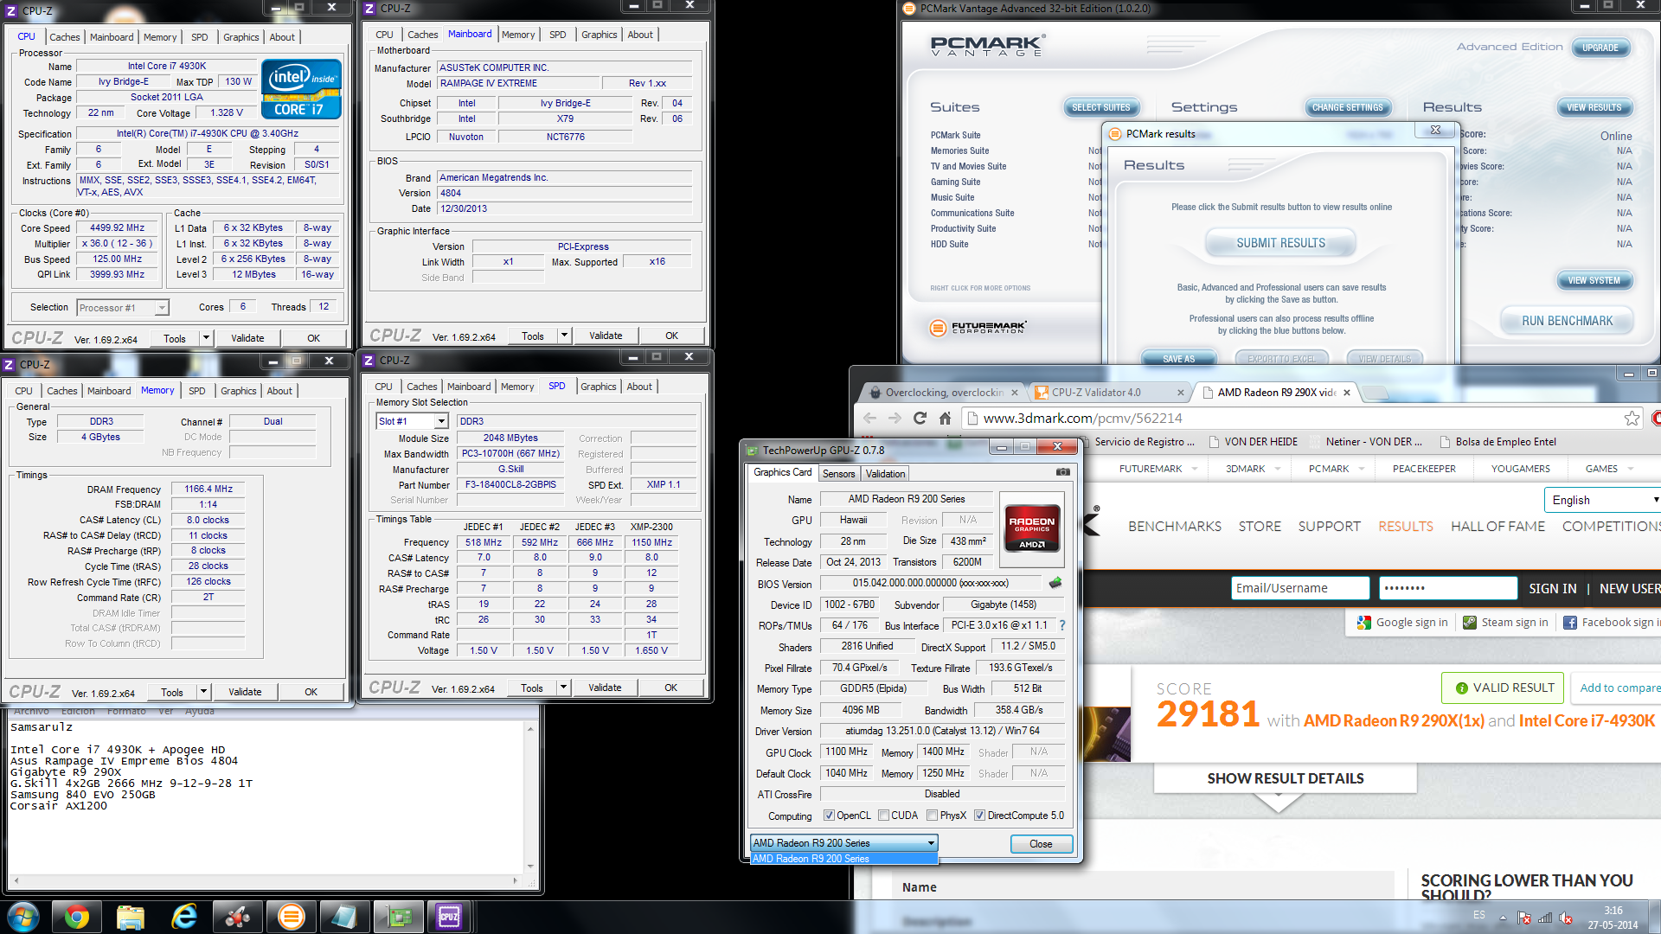Click the SELECT SUITES button in PCMark

pos(1100,107)
